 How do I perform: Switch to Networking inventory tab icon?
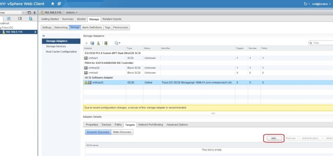point(31,19)
